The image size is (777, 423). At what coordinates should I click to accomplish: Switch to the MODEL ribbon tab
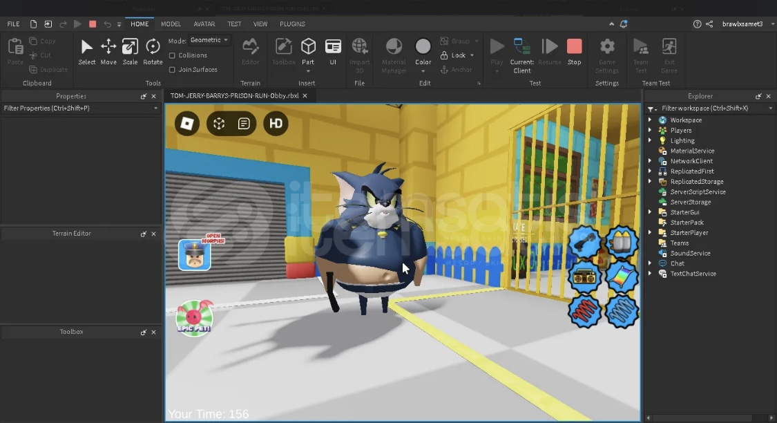coord(171,23)
